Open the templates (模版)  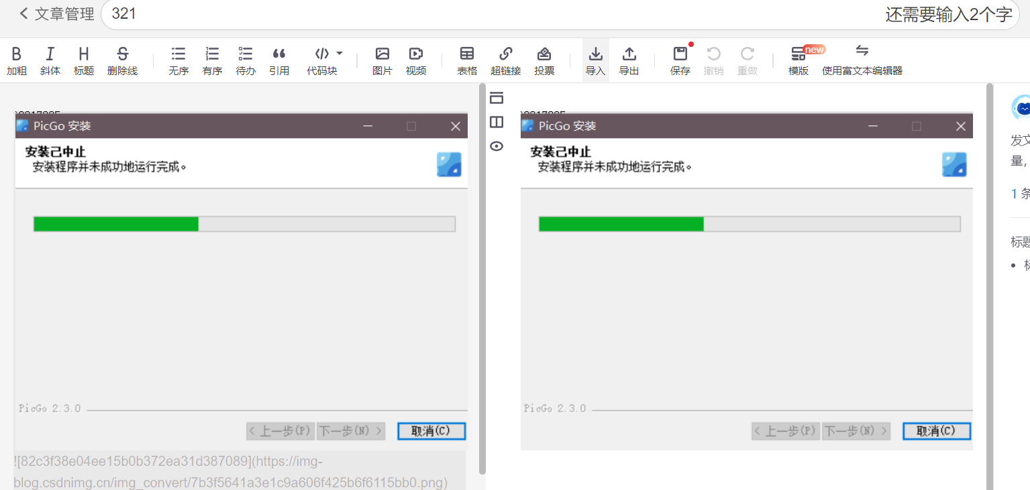[799, 61]
